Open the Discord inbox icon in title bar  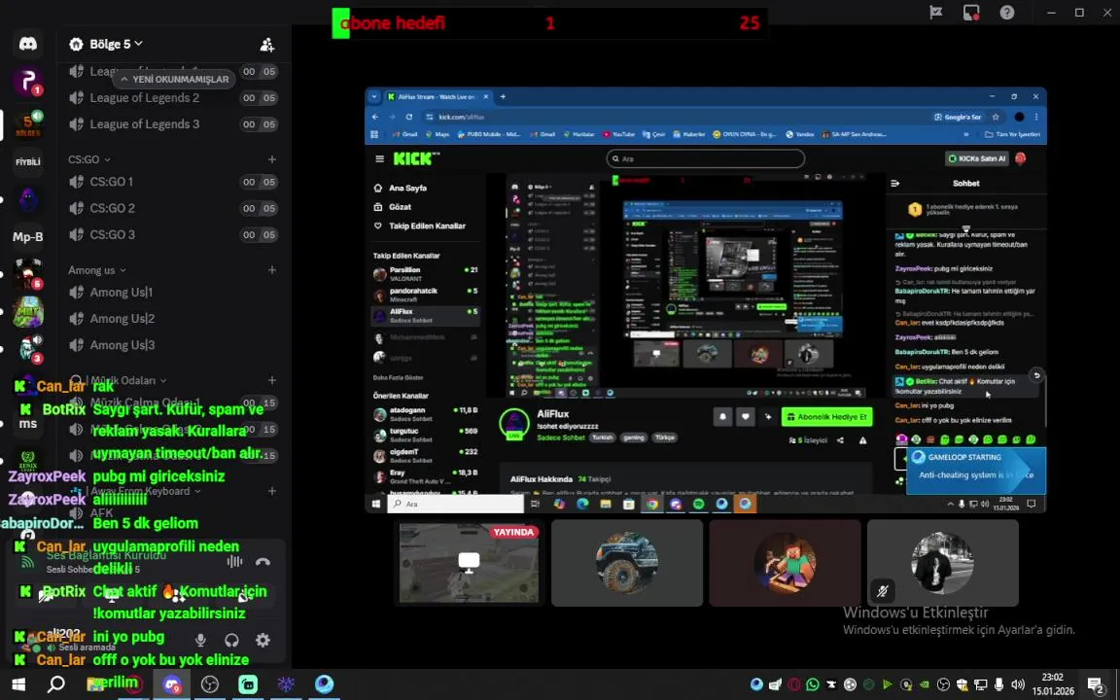[x=970, y=12]
